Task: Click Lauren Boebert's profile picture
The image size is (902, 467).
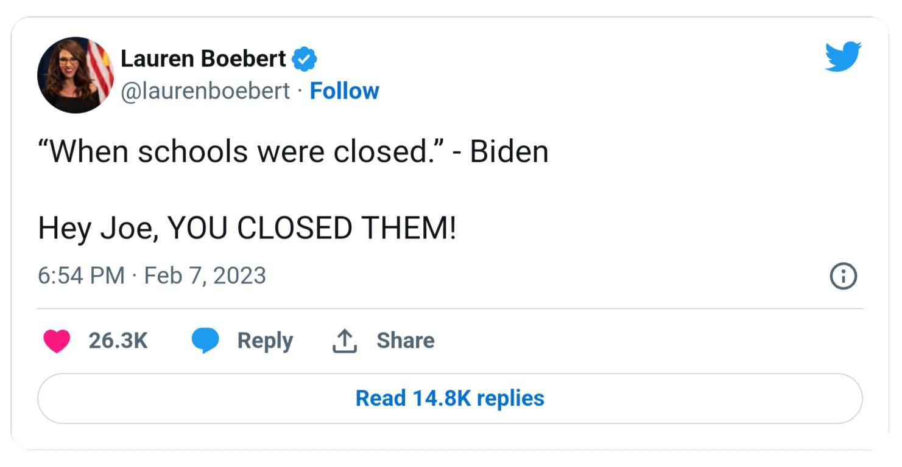Action: coord(75,74)
